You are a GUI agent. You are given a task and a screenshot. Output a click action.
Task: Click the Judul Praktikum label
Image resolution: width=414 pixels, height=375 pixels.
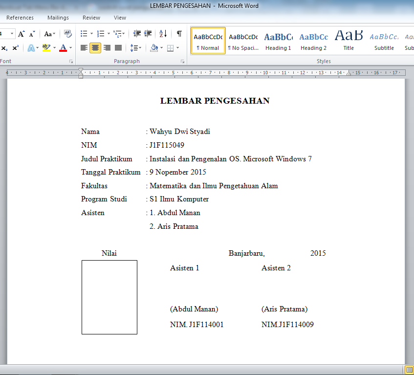107,159
